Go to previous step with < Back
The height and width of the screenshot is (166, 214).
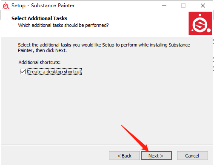124,156
